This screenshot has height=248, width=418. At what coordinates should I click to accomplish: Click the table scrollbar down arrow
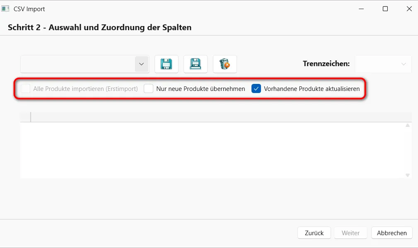coord(408,175)
